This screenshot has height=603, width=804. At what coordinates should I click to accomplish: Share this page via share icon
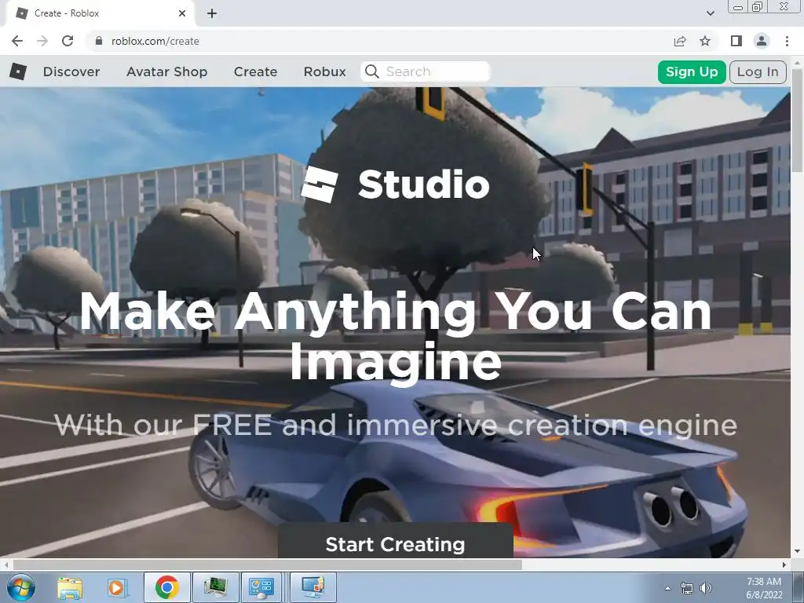click(680, 41)
